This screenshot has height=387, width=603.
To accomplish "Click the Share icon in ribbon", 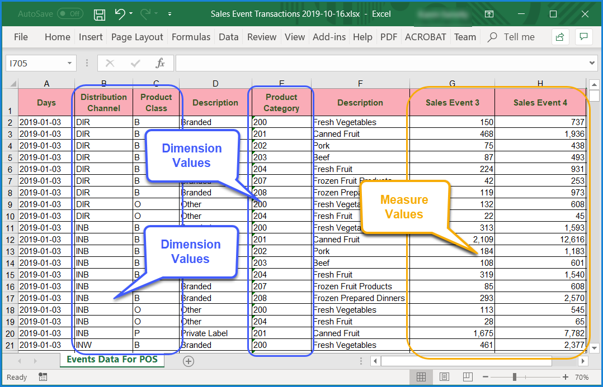I will 559,37.
